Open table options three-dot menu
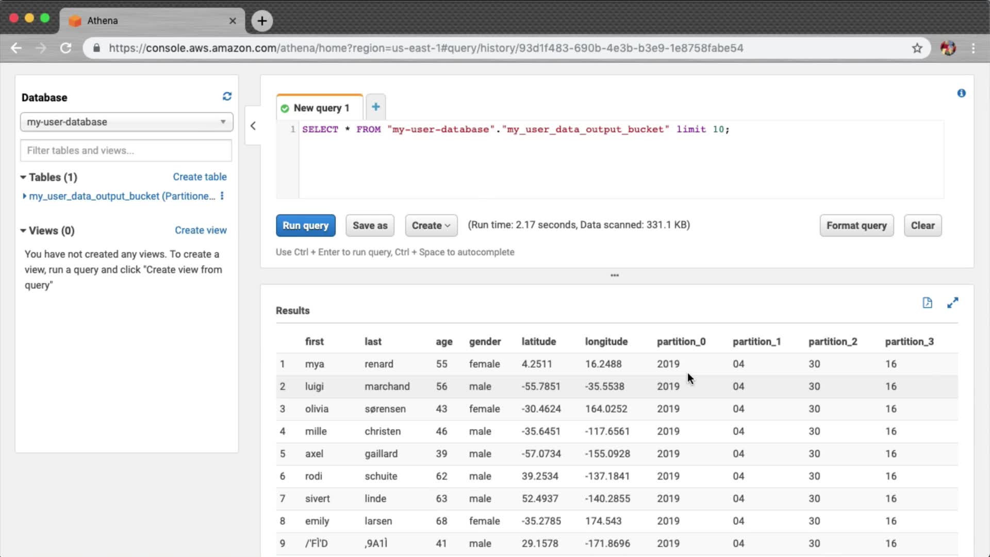 click(222, 196)
